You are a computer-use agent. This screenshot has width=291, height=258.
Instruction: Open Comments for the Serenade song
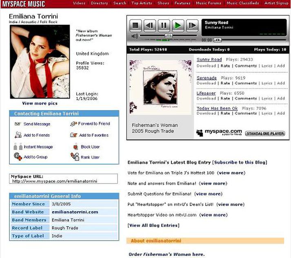(x=246, y=83)
